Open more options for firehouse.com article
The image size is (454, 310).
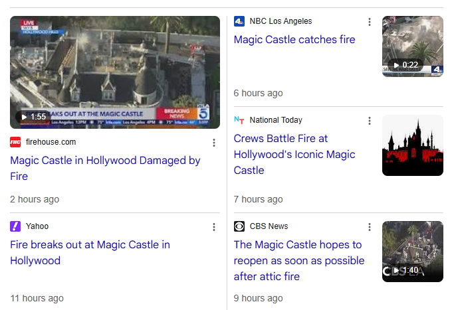pyautogui.click(x=214, y=143)
